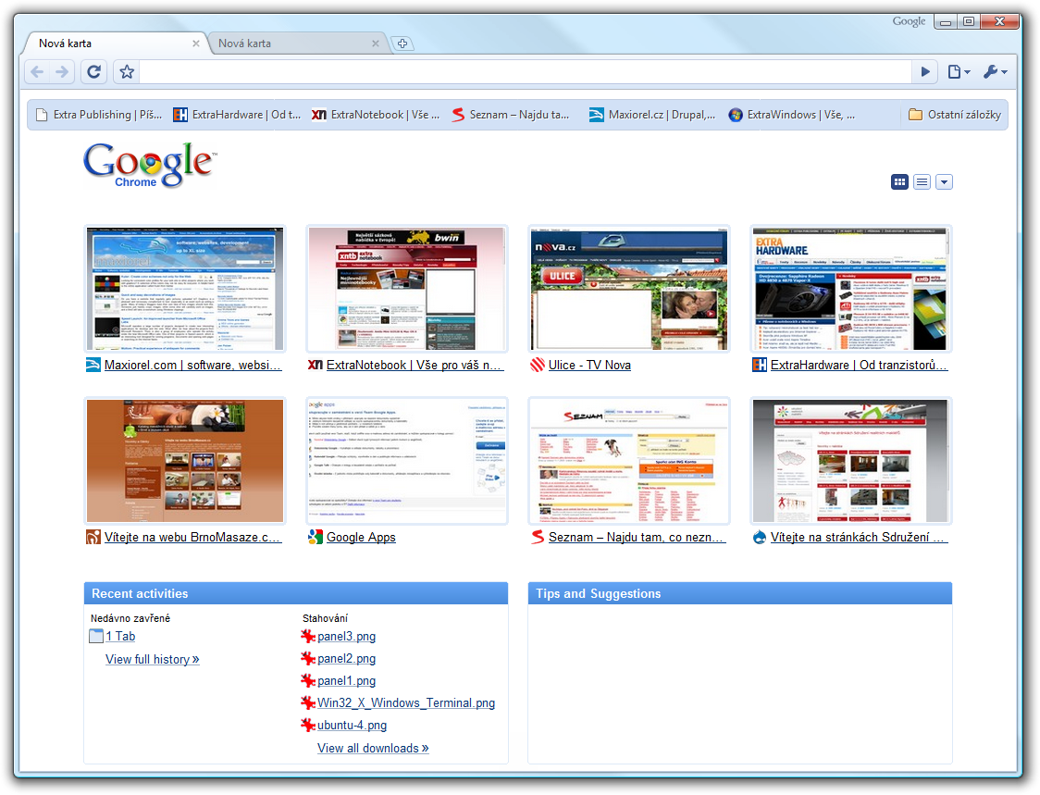Screen dimensions: 1040x795
Task: Add a new tab with the plus button
Action: pos(402,43)
